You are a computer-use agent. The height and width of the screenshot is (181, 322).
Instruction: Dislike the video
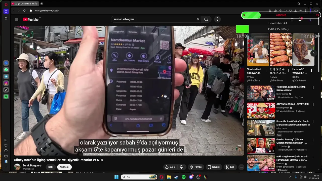click(x=182, y=167)
